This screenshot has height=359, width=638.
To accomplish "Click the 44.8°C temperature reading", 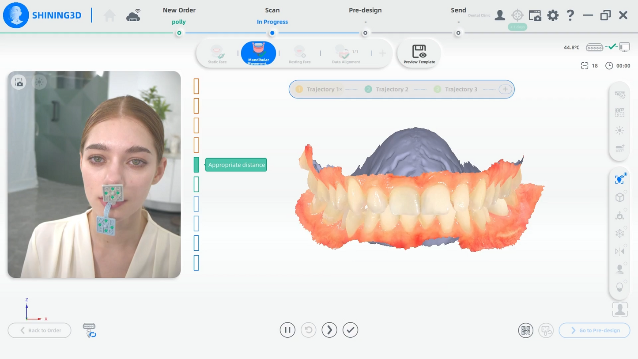I will (x=571, y=47).
